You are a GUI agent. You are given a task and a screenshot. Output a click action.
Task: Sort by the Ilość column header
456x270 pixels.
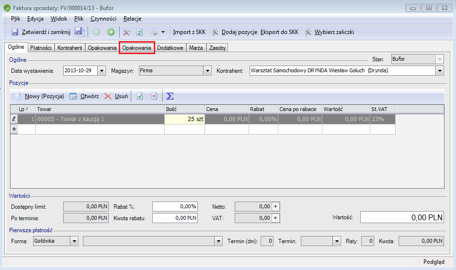[x=185, y=109]
